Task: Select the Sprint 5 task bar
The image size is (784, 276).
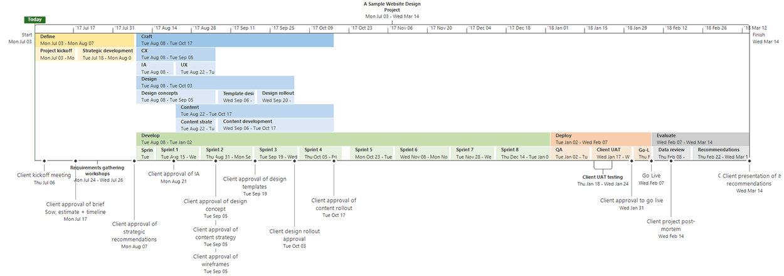Action: tap(371, 153)
